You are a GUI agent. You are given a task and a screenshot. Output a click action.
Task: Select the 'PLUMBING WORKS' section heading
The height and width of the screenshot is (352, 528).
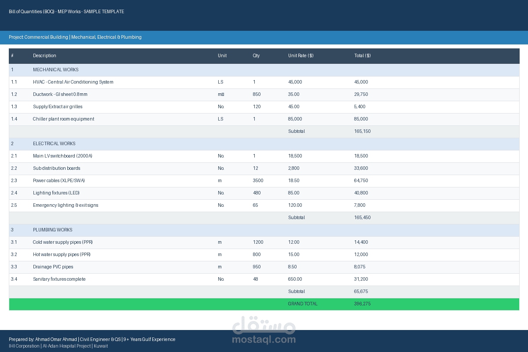52,230
